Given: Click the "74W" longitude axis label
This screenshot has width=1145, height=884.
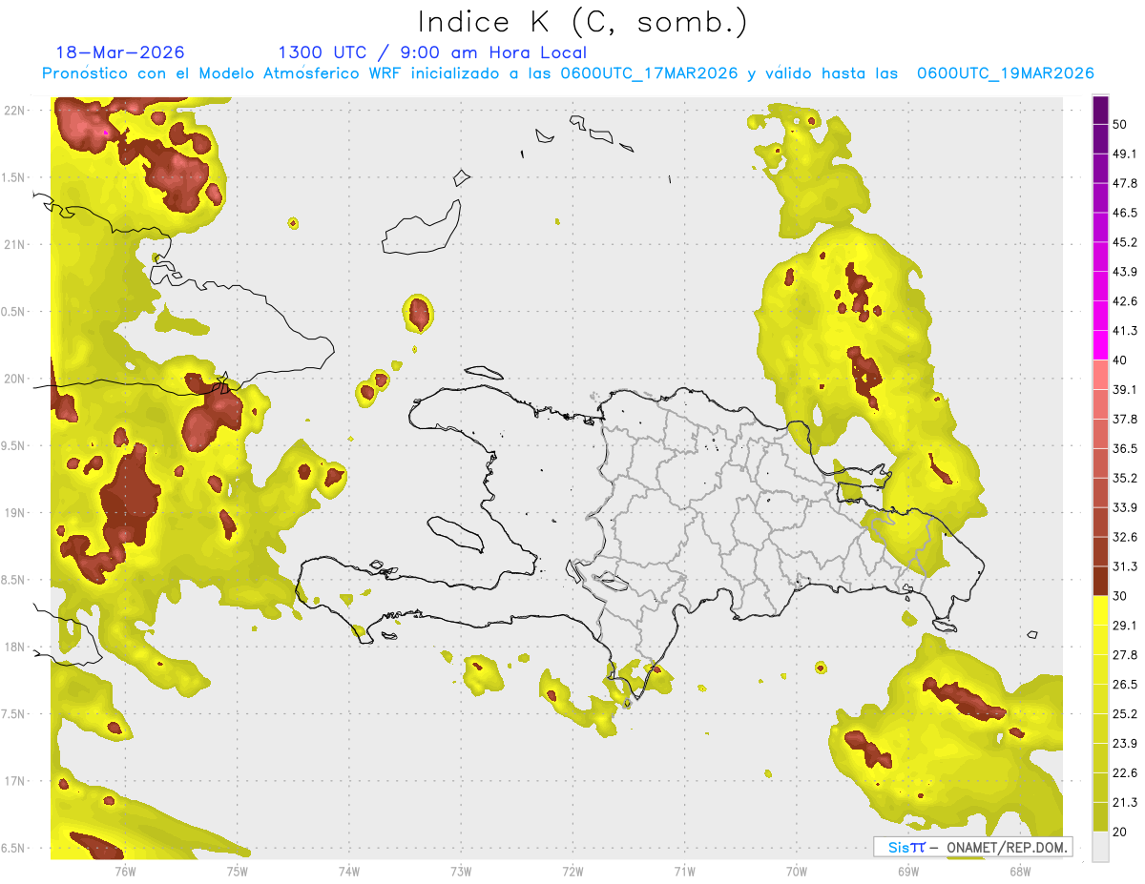Looking at the screenshot, I should pyautogui.click(x=349, y=872).
